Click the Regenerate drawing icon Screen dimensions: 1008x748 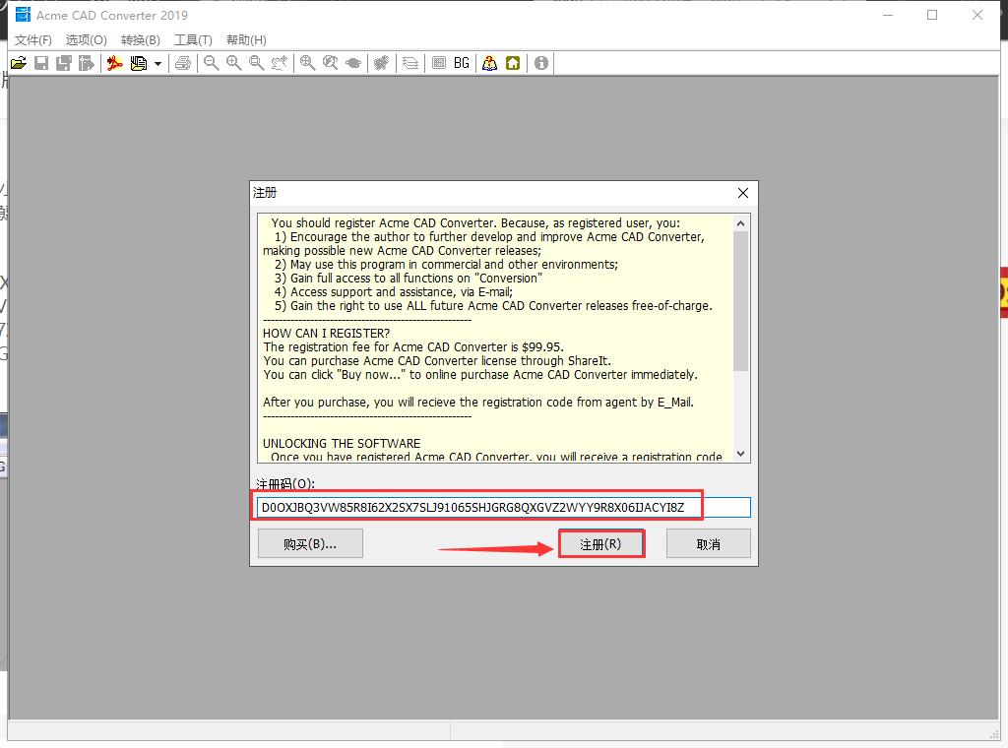coord(382,63)
